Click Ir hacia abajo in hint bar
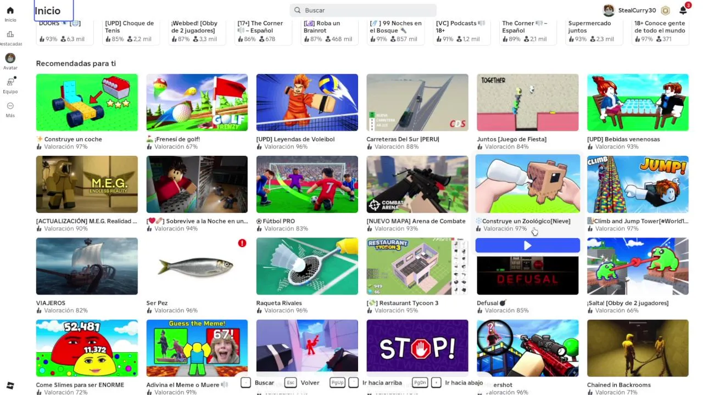Screen dimensions: 703x395 point(464,383)
